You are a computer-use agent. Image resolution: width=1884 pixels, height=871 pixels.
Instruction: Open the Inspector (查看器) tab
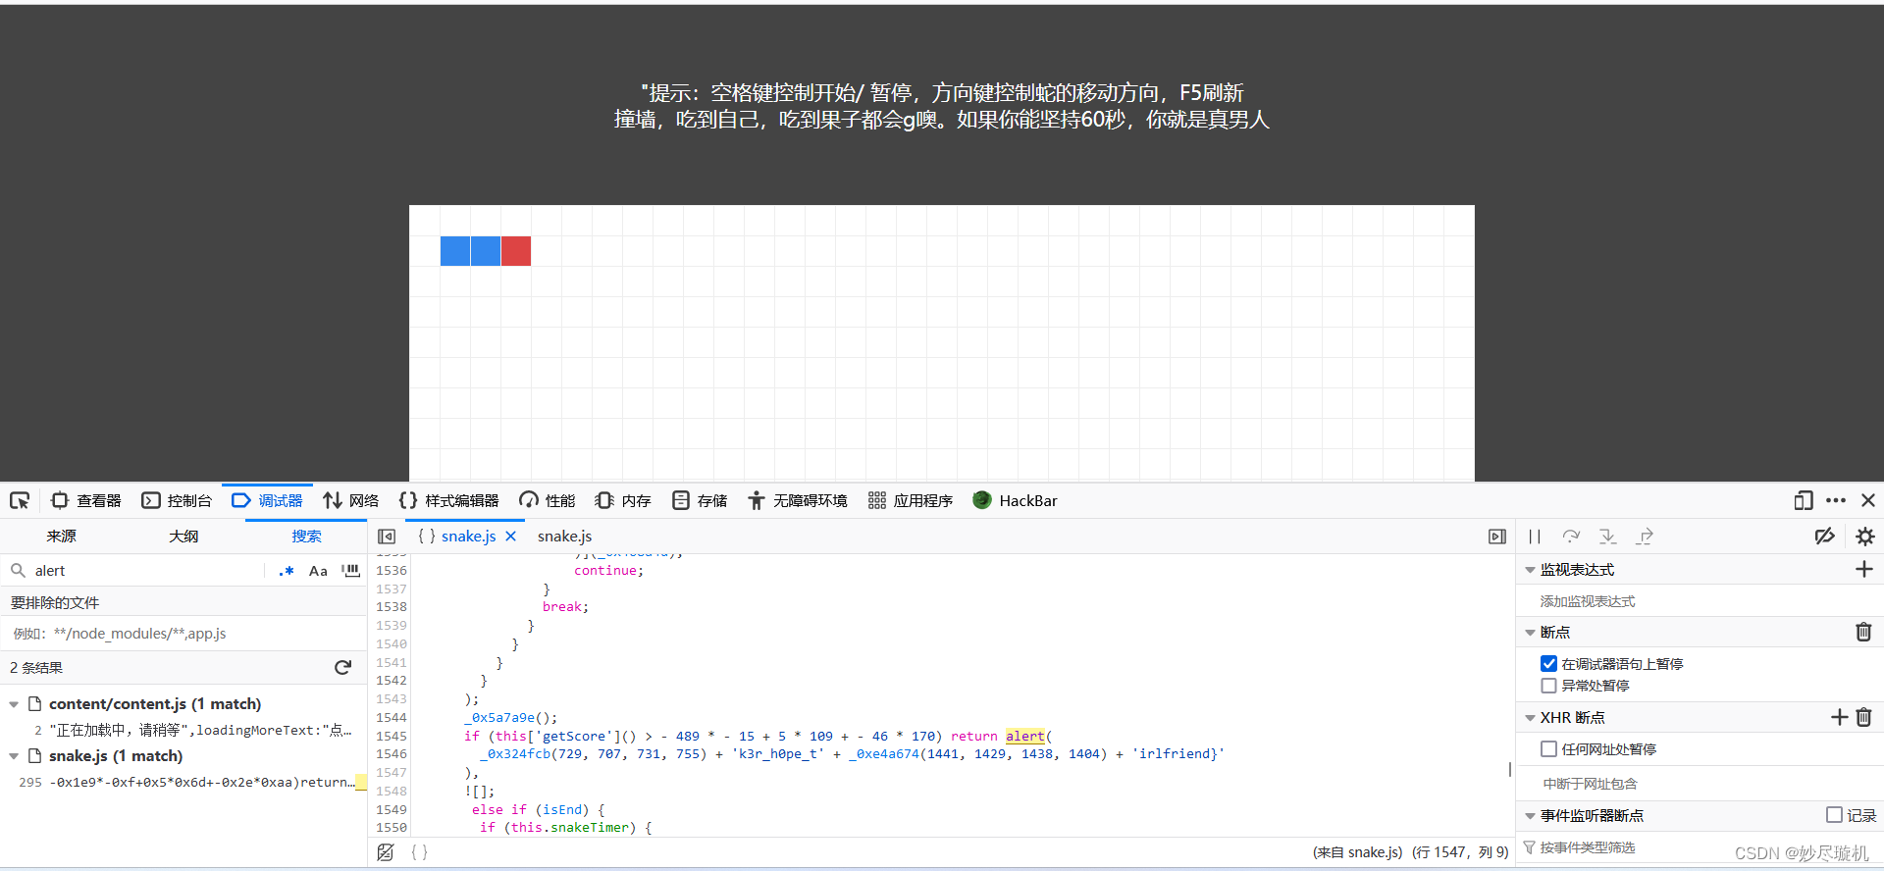(x=86, y=501)
